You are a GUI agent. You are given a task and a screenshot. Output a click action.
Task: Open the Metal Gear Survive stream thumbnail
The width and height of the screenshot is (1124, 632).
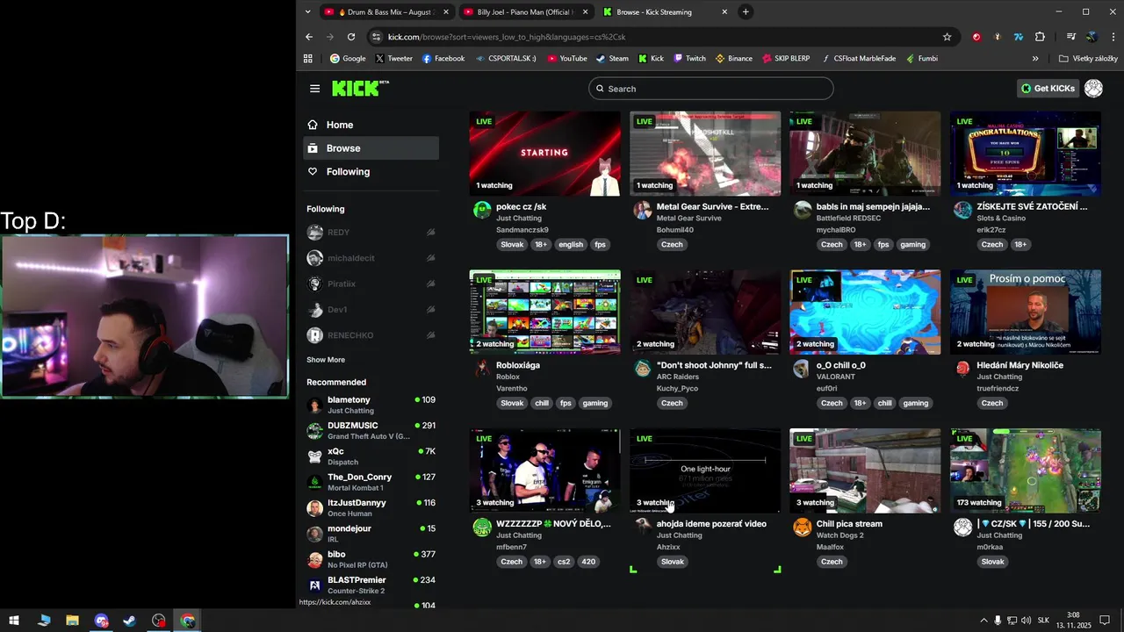coord(705,153)
